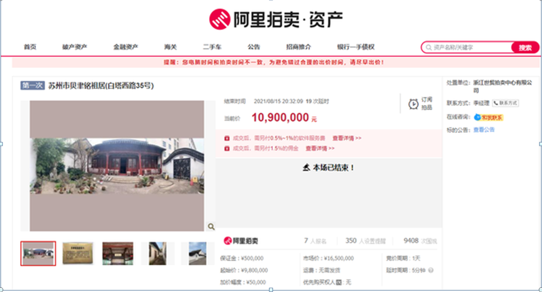Viewport: 542px width, 292px height.
Task: Click the 7 人报名 count
Action: tap(315, 241)
